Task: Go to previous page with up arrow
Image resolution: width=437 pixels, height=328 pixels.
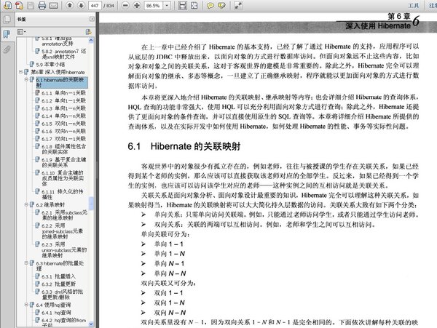Action: (x=70, y=5)
